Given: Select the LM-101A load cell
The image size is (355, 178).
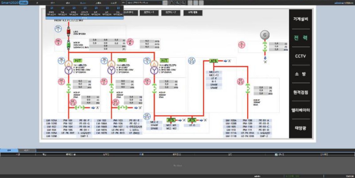Looking at the screenshot, I should (51, 121).
